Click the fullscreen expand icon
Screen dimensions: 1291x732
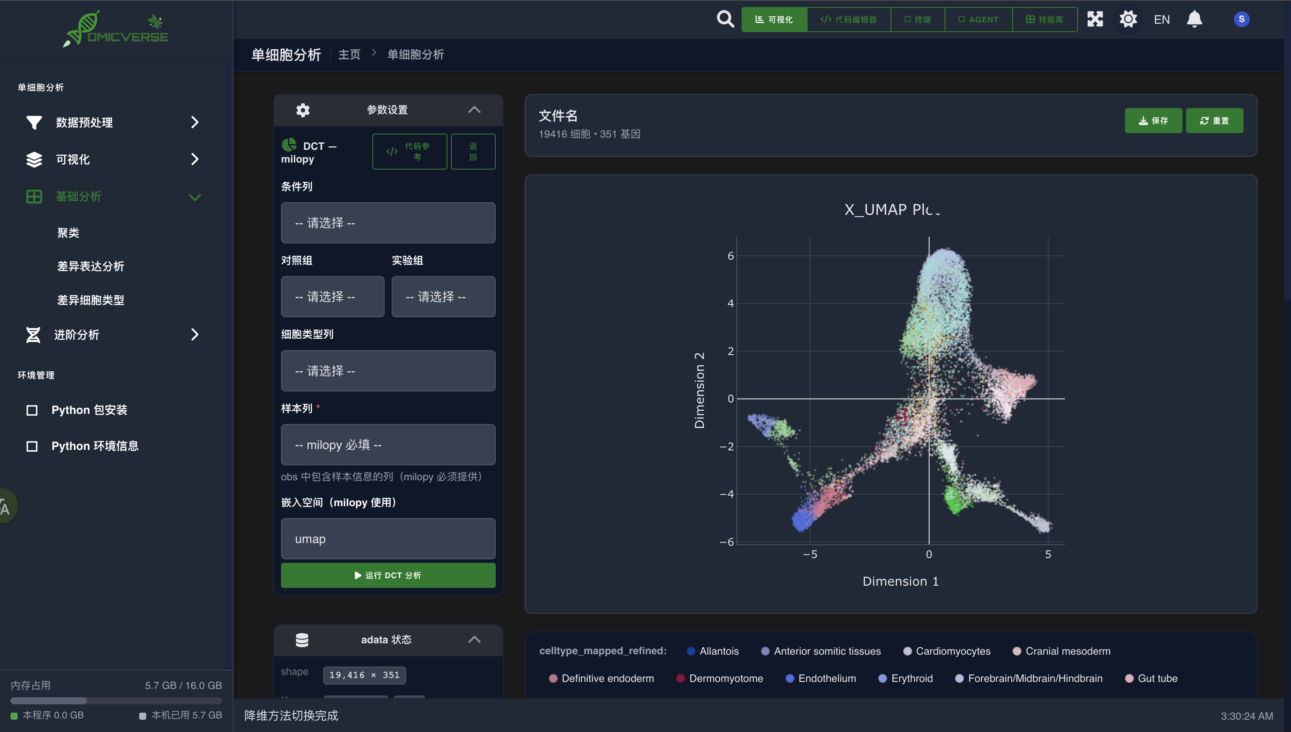pyautogui.click(x=1095, y=19)
